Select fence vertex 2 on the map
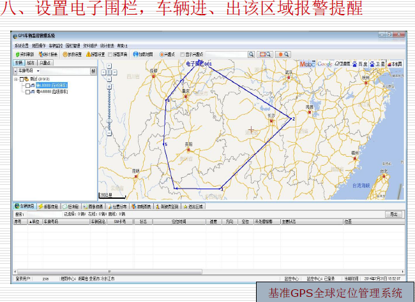 (x=292, y=119)
